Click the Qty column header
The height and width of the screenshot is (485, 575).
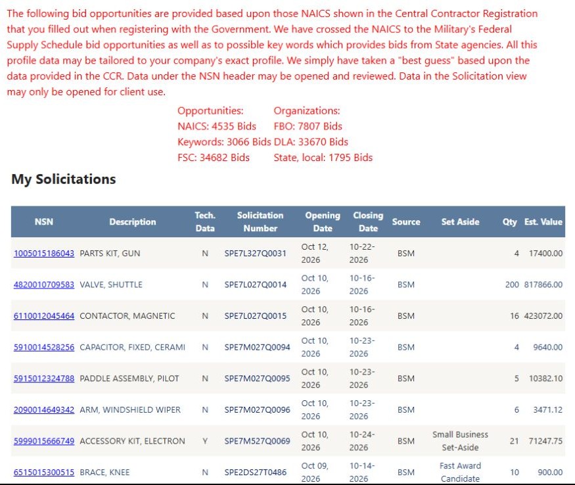tap(510, 221)
